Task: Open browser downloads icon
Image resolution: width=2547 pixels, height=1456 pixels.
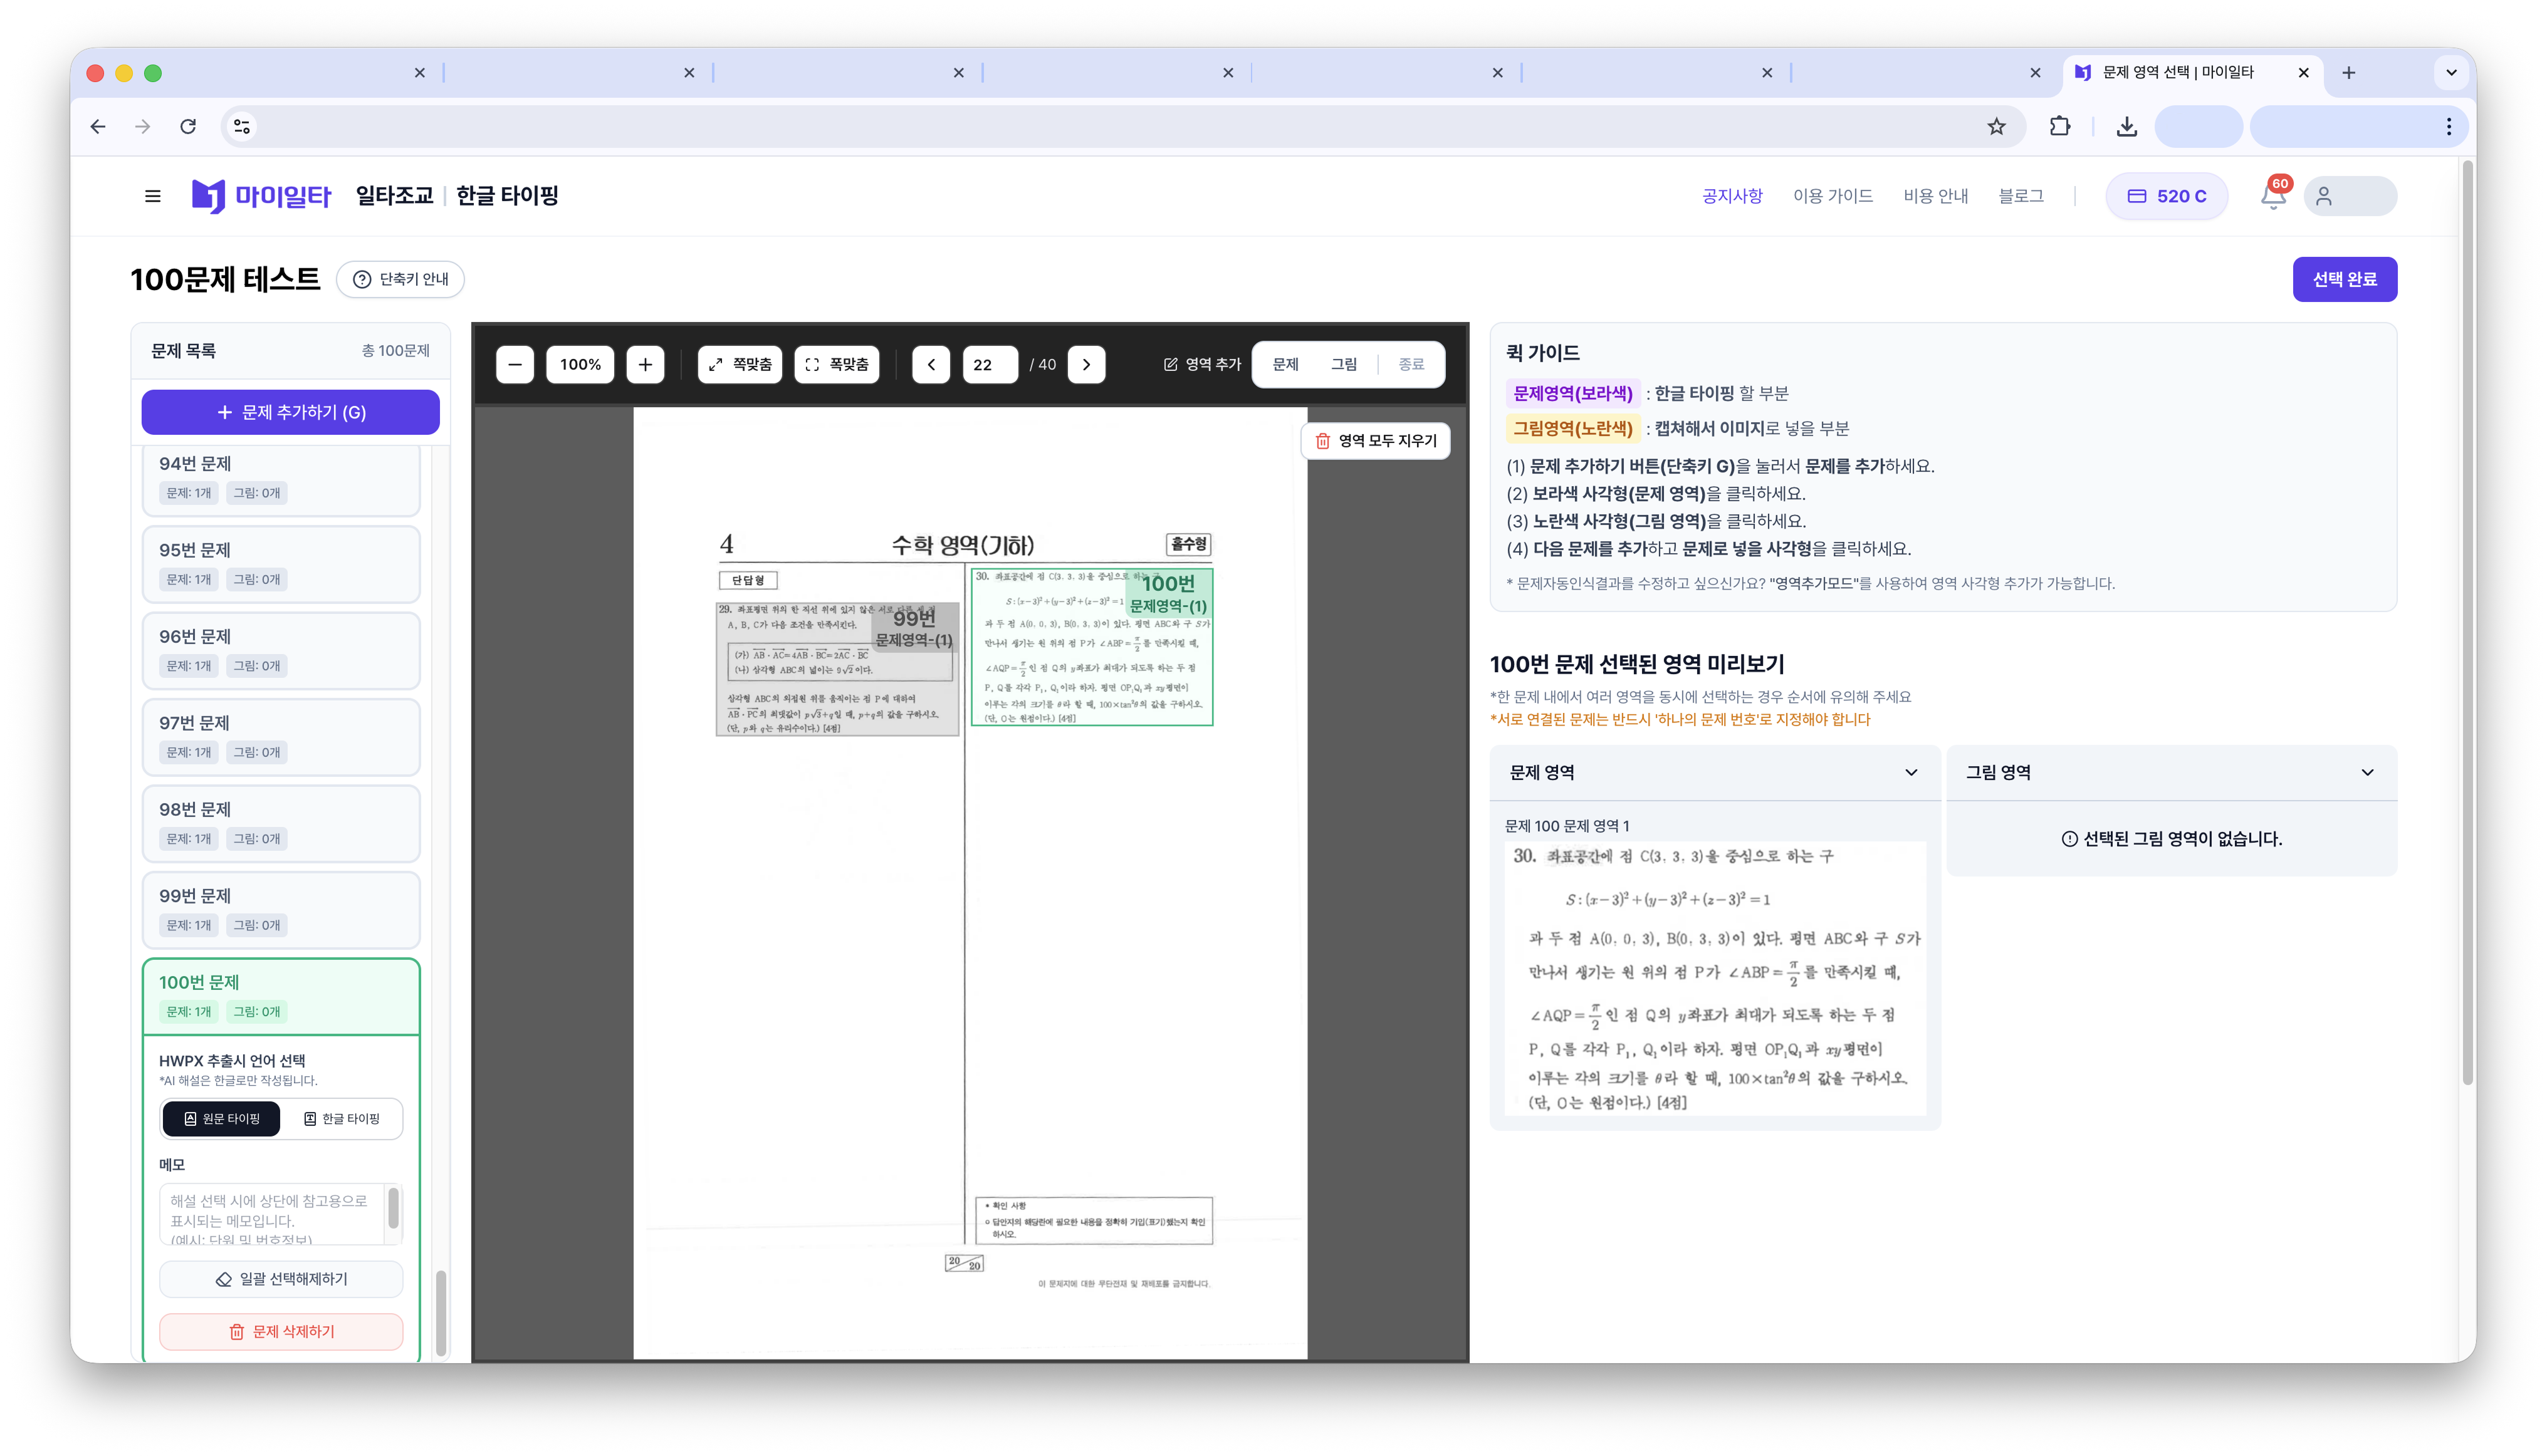Action: (2127, 126)
